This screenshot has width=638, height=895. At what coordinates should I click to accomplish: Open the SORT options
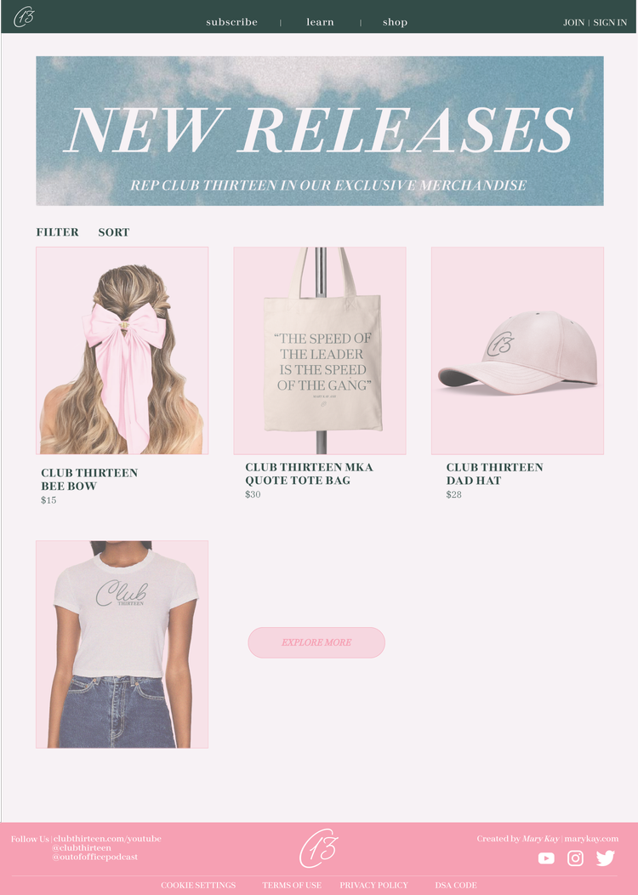click(x=113, y=232)
